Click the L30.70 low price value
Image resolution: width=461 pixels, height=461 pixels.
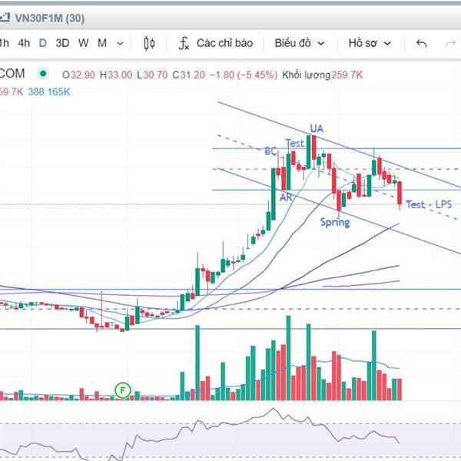[152, 75]
